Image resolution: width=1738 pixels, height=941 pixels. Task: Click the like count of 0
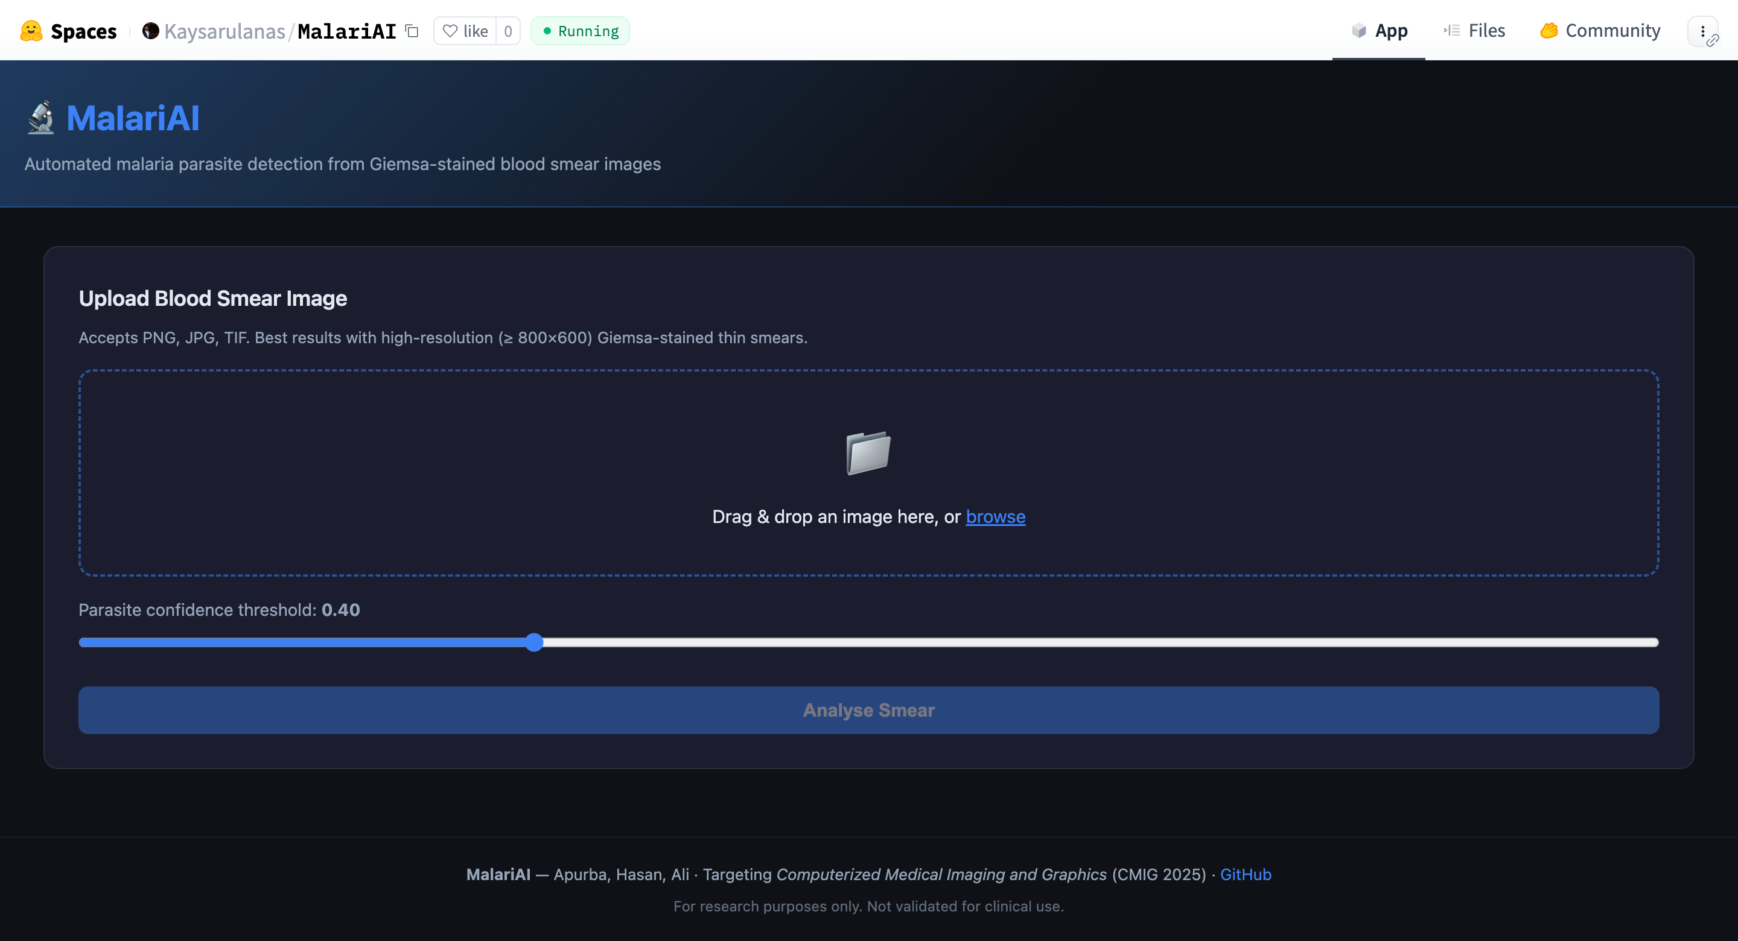(x=508, y=31)
